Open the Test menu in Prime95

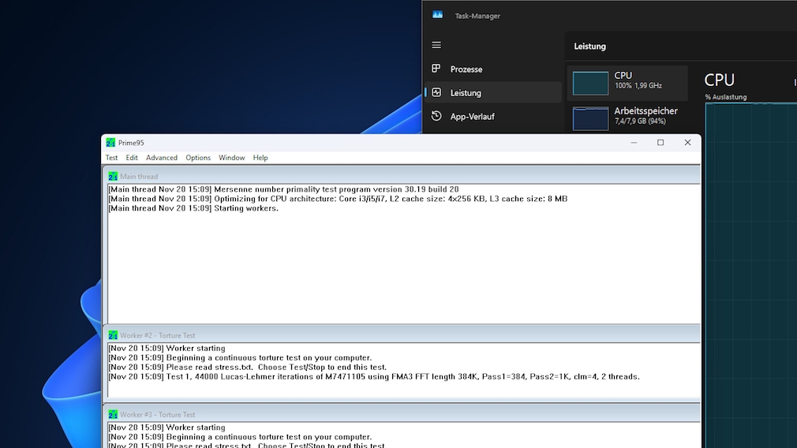point(111,158)
